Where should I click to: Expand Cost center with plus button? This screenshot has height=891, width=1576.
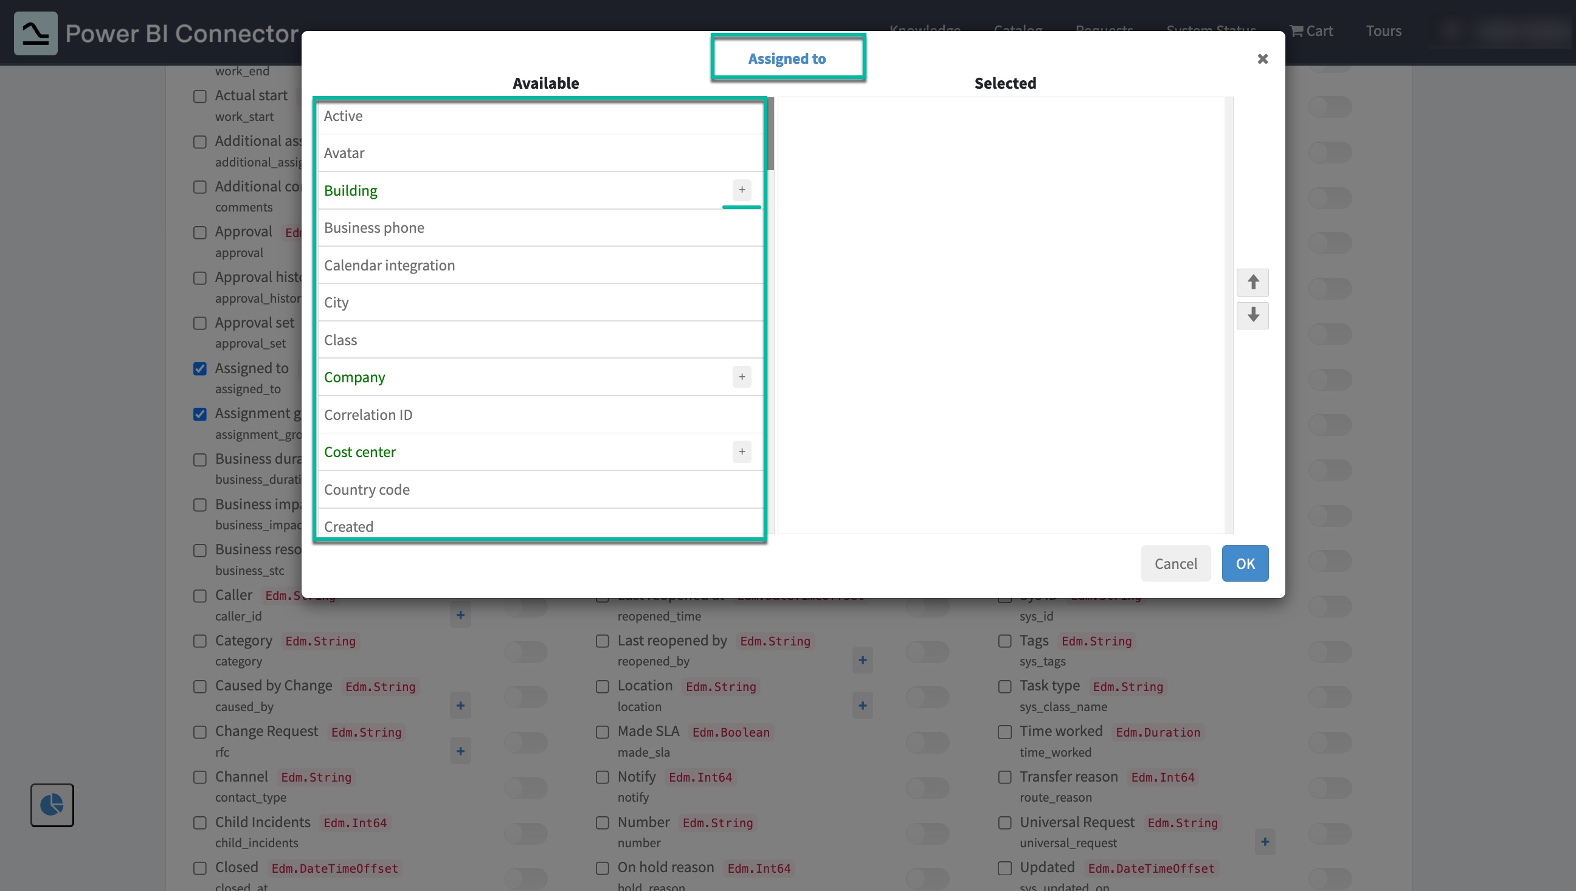[741, 452]
